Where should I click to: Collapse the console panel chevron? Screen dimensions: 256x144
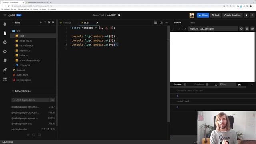[252, 85]
